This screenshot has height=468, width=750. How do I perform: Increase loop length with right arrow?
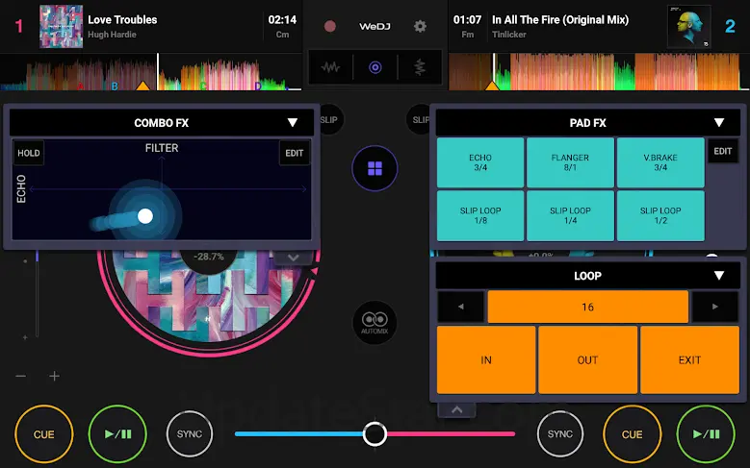pyautogui.click(x=715, y=307)
